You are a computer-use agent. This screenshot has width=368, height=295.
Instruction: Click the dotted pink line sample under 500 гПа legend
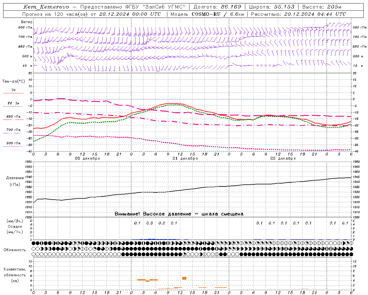[x=13, y=146]
